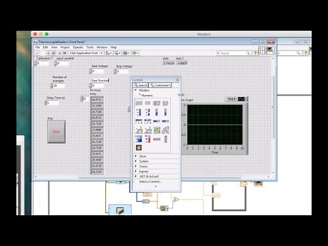The image size is (328, 246).
Task: Select the Meter quarter-arc palette icon
Action: coord(165,130)
